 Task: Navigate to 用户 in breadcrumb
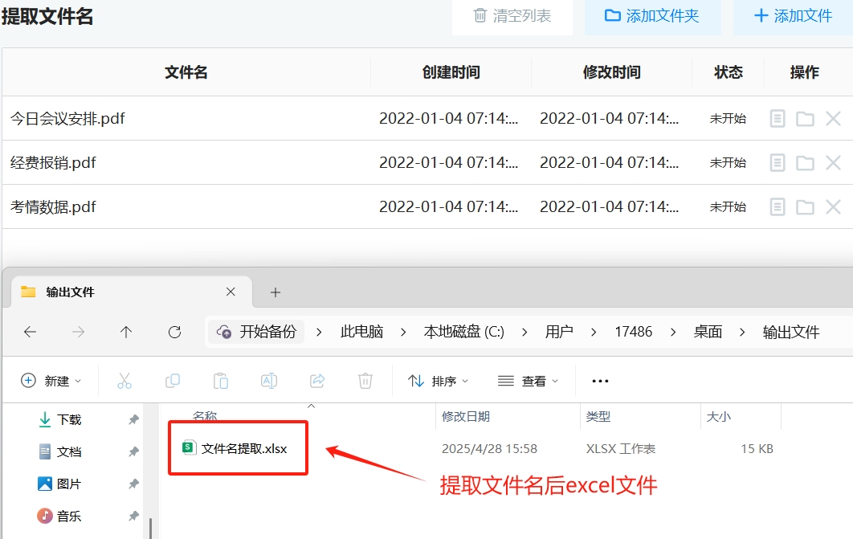click(x=559, y=332)
